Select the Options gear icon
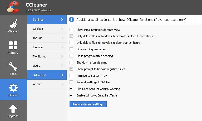Image resolution: width=202 pixels, height=121 pixels. click(x=13, y=88)
